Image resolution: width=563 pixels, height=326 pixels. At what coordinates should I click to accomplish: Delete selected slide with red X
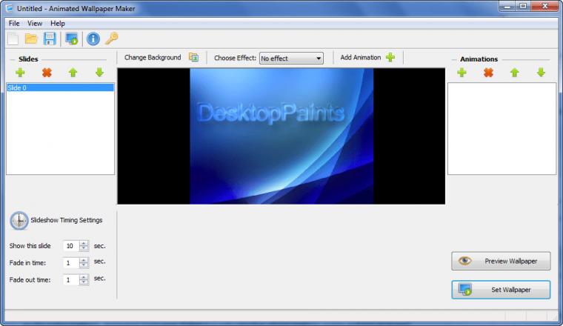tap(47, 73)
